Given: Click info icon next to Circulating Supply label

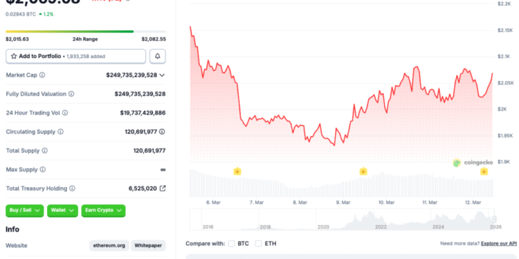Looking at the screenshot, I should [60, 131].
